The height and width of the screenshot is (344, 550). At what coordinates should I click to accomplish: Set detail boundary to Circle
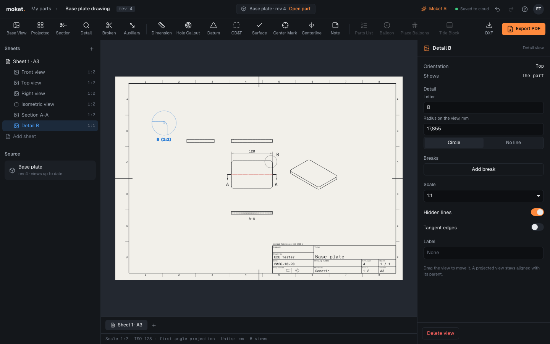pyautogui.click(x=454, y=143)
